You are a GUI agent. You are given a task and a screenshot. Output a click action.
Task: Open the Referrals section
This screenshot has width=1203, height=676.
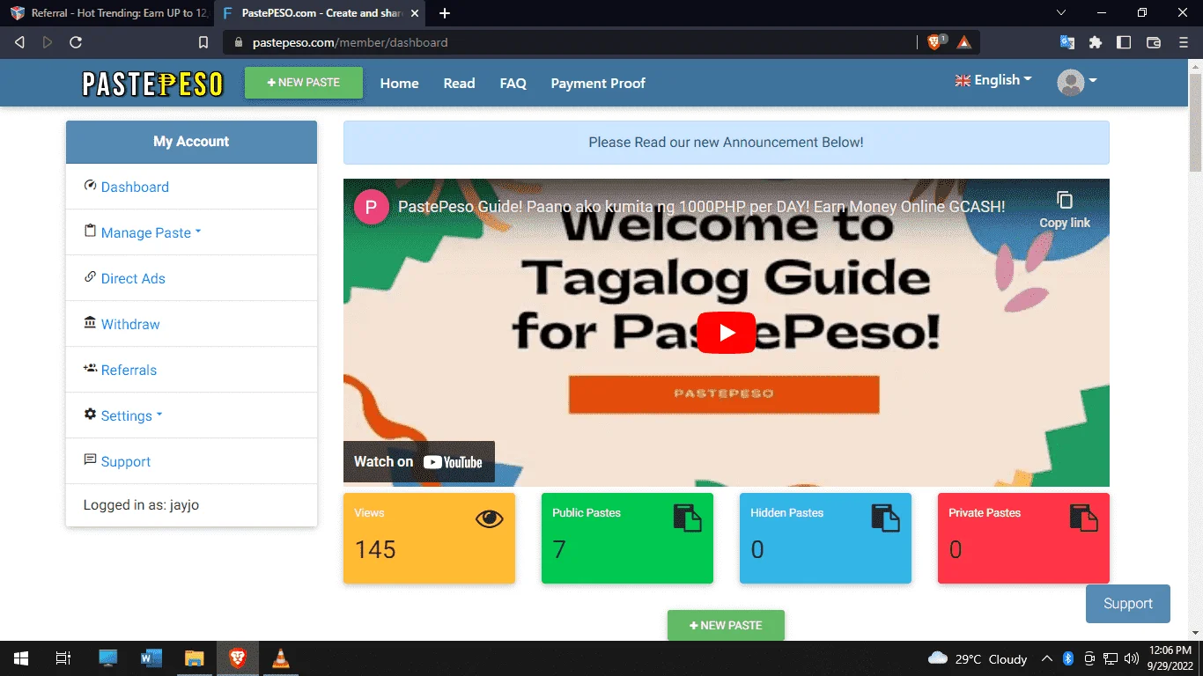pos(129,370)
